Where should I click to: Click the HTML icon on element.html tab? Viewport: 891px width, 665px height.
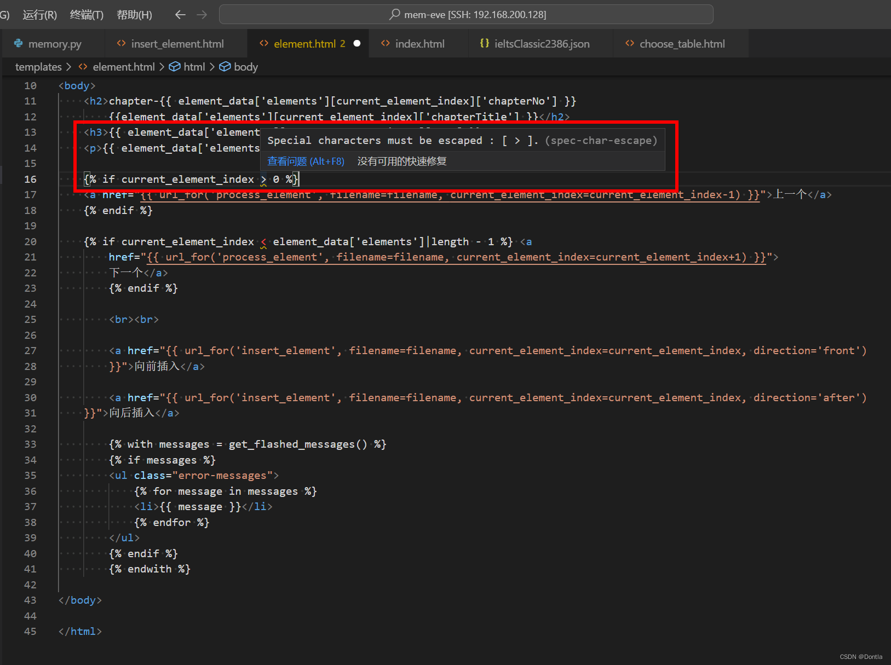tap(265, 43)
